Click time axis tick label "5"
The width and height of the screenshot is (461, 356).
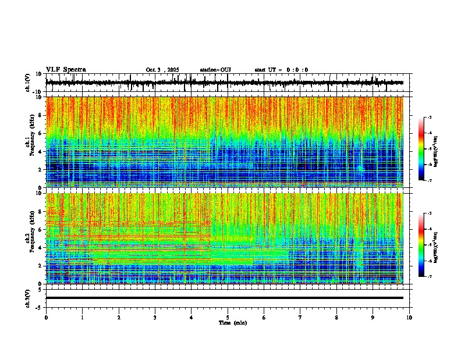coord(228,318)
